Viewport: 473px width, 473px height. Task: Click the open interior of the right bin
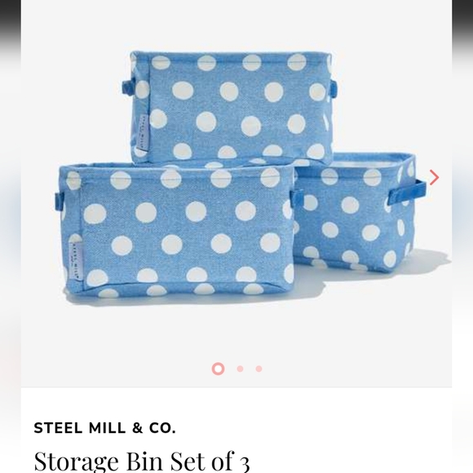click(x=371, y=162)
